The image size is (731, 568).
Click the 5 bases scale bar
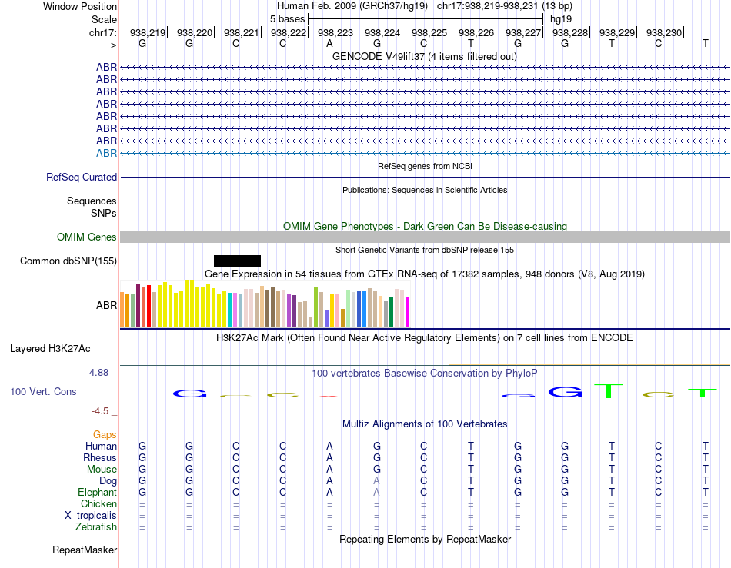coord(426,19)
